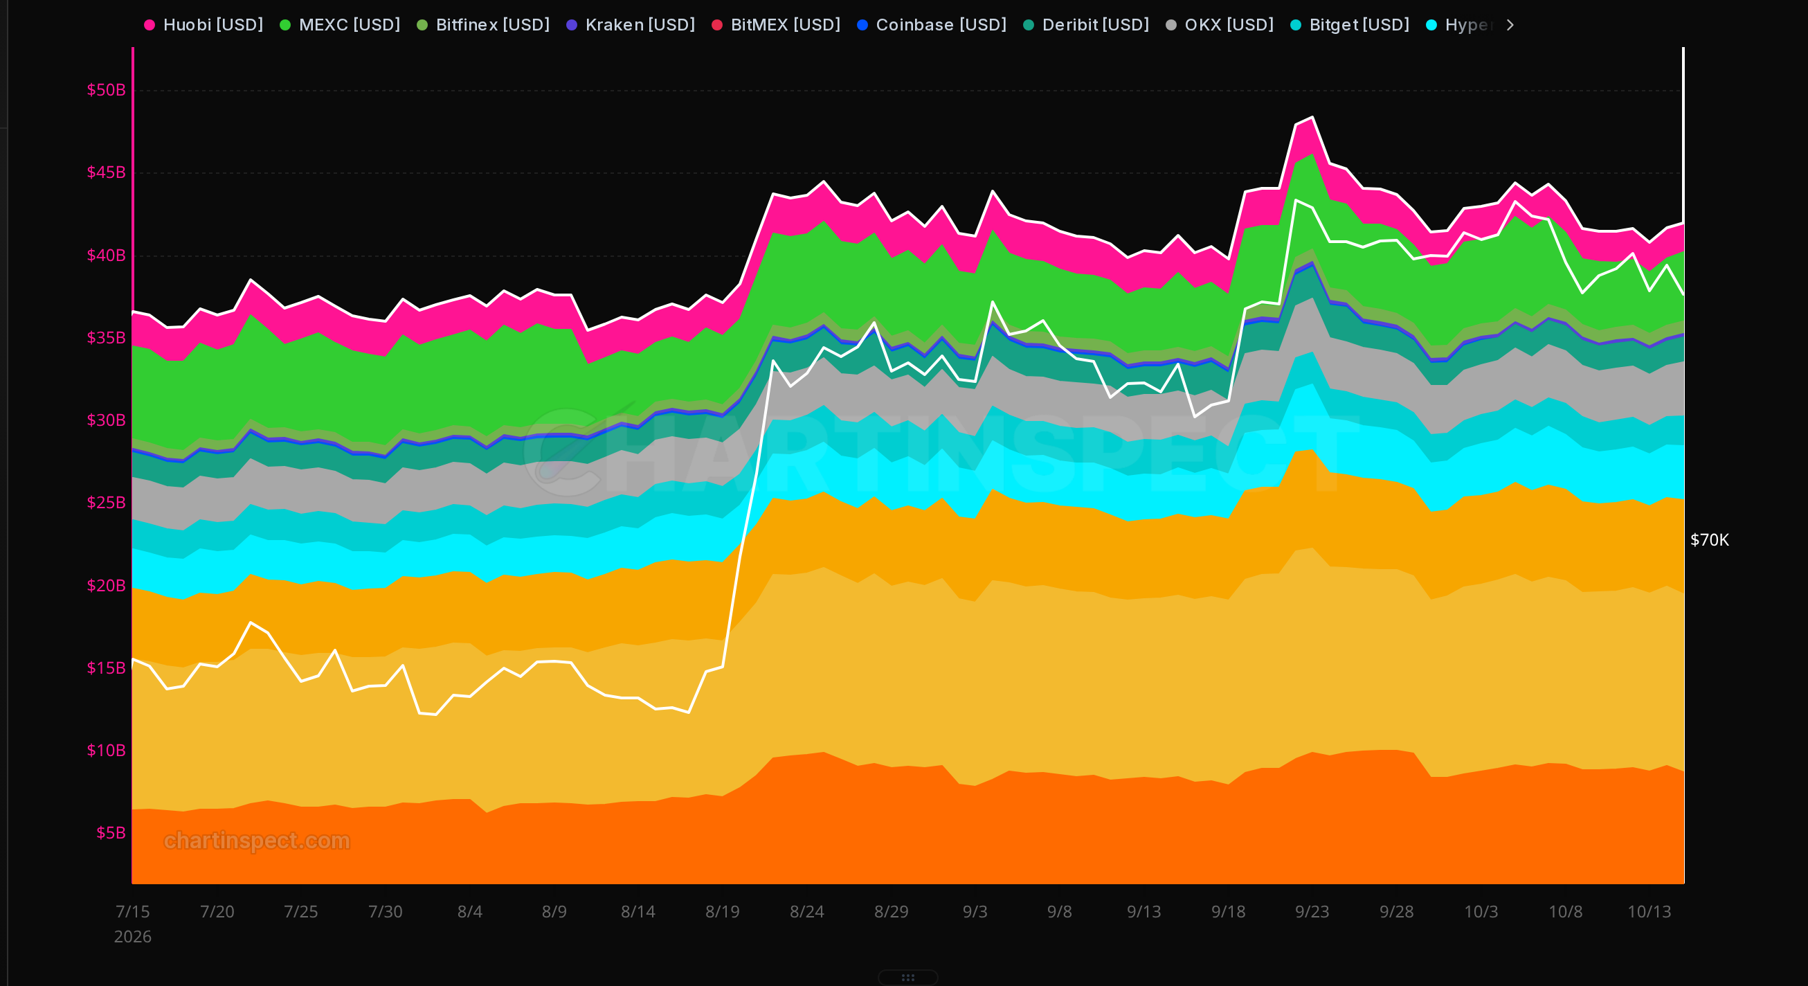The height and width of the screenshot is (986, 1808).
Task: Click the Bitfinex olive legend dot
Action: (x=422, y=26)
